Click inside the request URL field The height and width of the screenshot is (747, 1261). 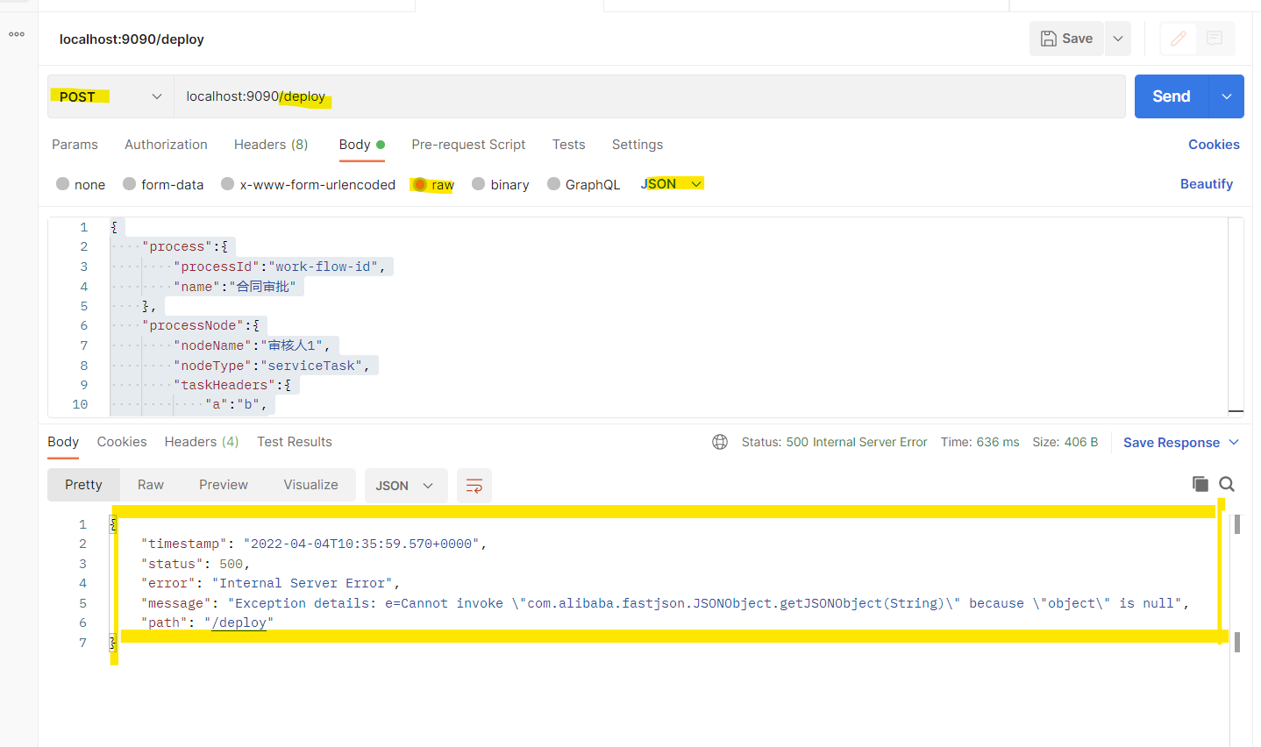click(x=438, y=96)
